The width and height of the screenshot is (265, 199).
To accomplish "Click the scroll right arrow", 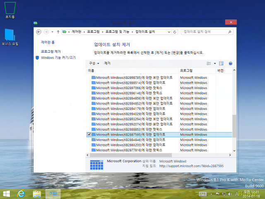I will pos(230,155).
